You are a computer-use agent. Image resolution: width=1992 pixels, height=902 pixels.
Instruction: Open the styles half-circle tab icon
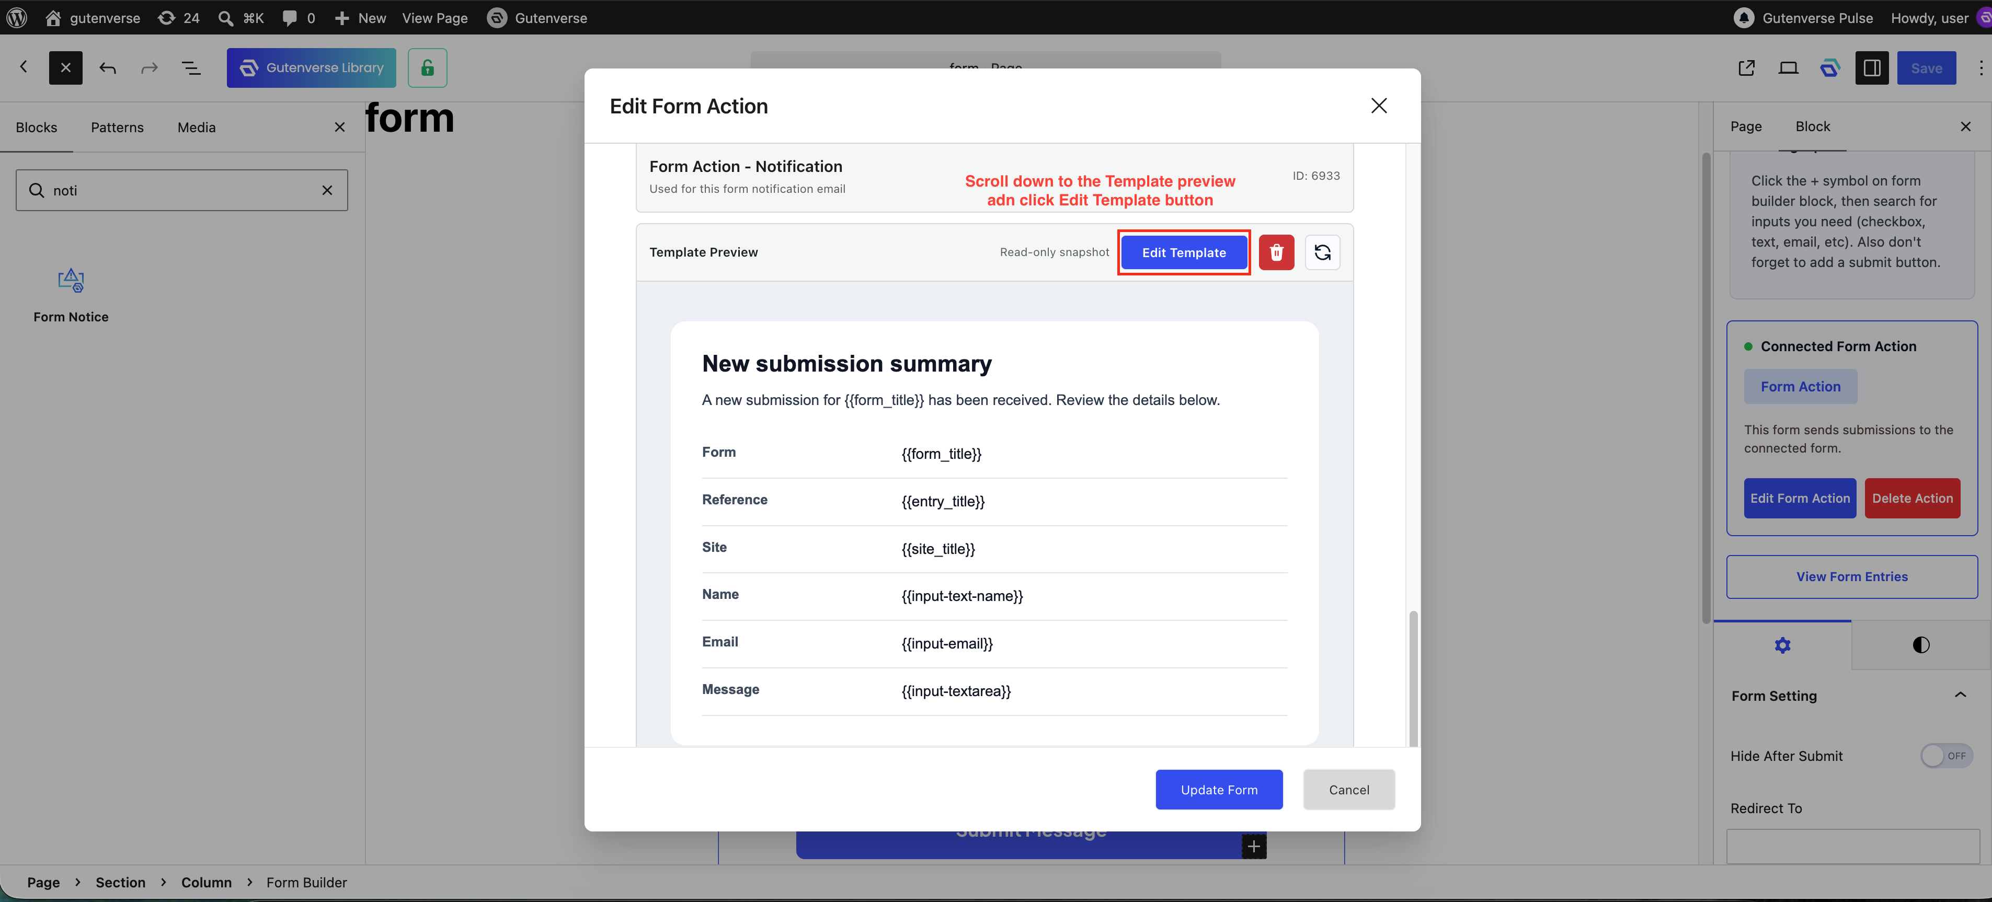coord(1921,644)
